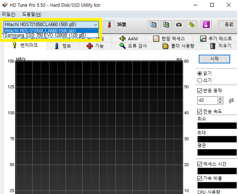
Task: Close the HD Tune Pro window
Action: [229, 5]
